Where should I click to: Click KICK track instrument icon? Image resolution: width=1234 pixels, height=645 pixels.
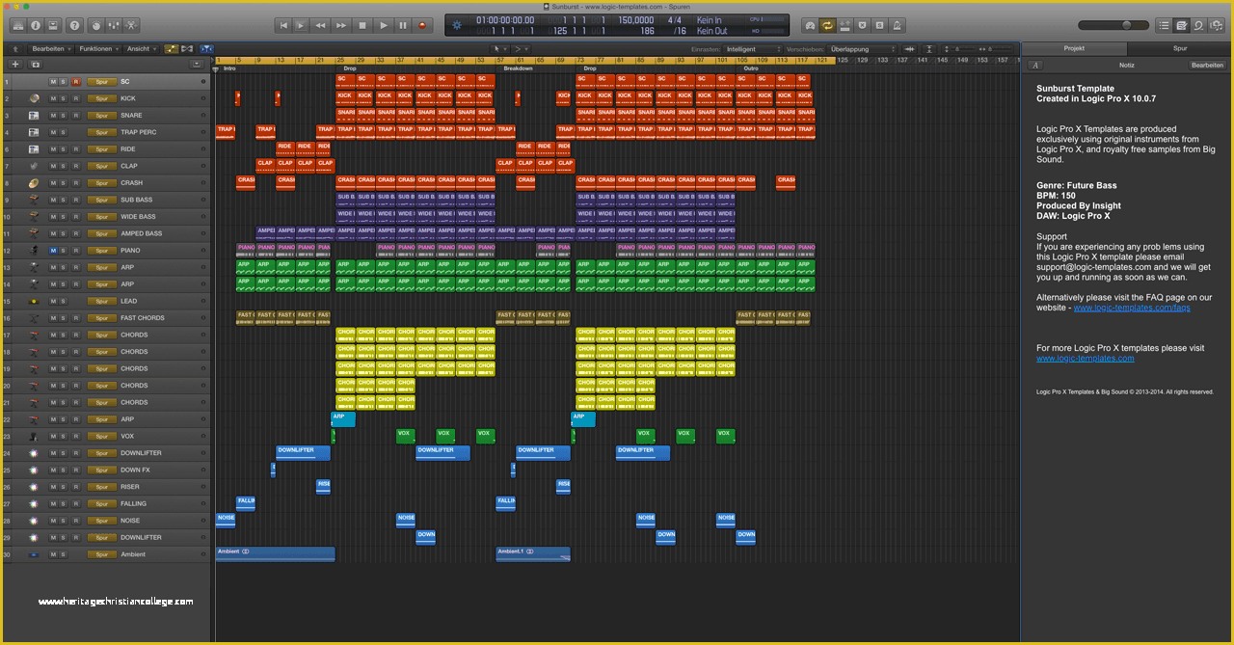coord(34,98)
